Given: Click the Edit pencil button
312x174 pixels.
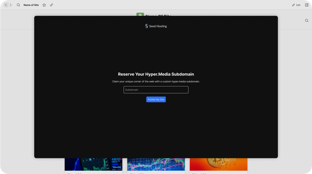Looking at the screenshot, I should [x=296, y=5].
